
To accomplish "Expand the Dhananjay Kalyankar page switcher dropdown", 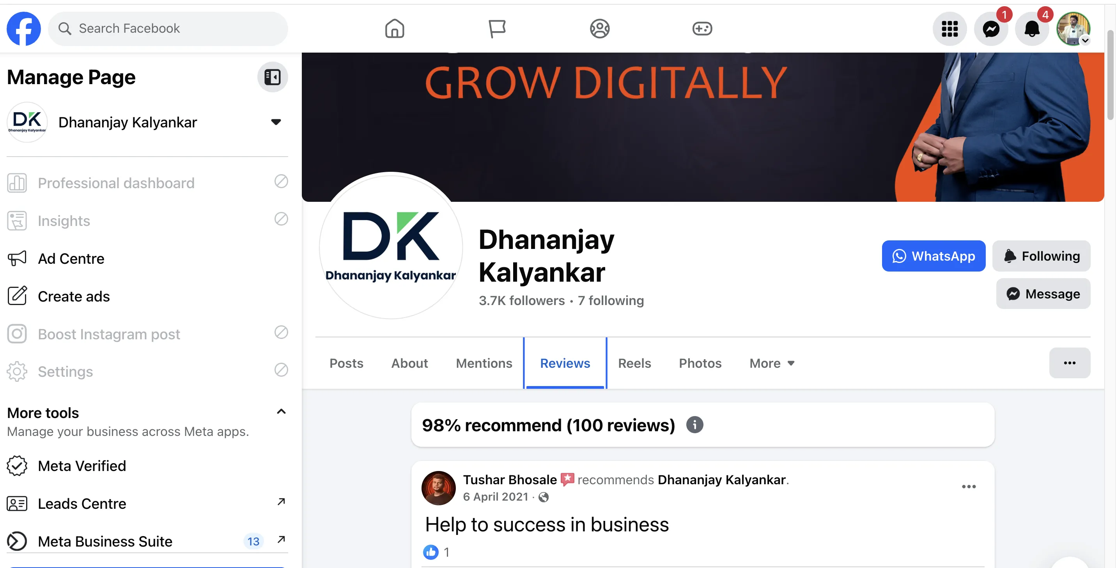I will point(276,122).
